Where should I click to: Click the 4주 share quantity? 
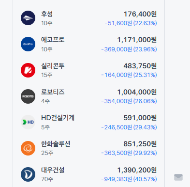click(45, 101)
